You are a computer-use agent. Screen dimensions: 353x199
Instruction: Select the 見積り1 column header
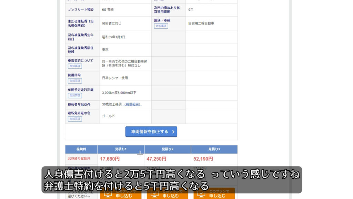[121, 149]
